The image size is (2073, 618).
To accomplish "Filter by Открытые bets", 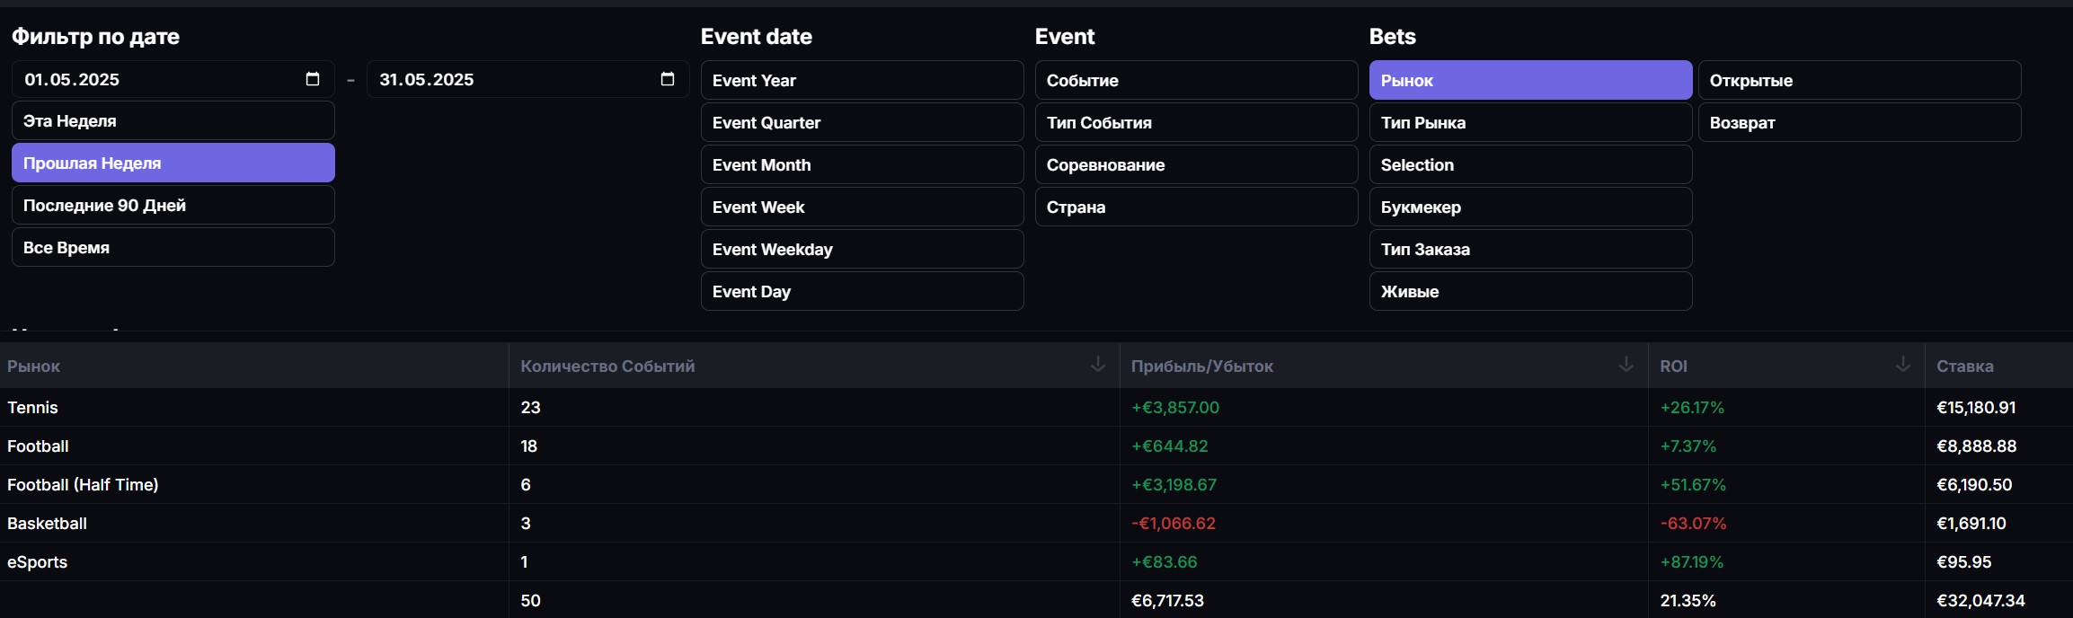I will pyautogui.click(x=1858, y=81).
